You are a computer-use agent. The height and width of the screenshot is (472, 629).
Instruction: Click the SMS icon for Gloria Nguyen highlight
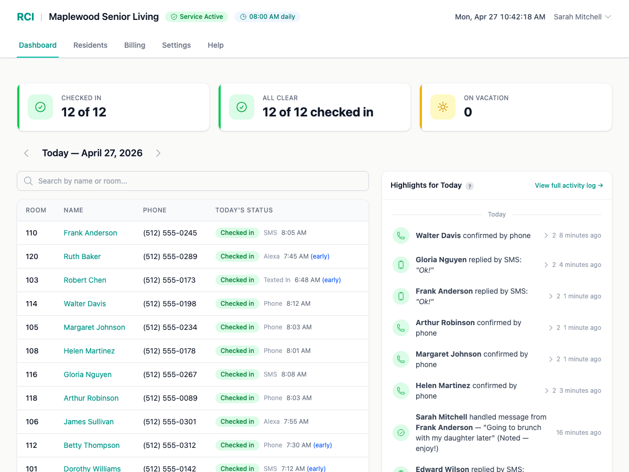(401, 265)
